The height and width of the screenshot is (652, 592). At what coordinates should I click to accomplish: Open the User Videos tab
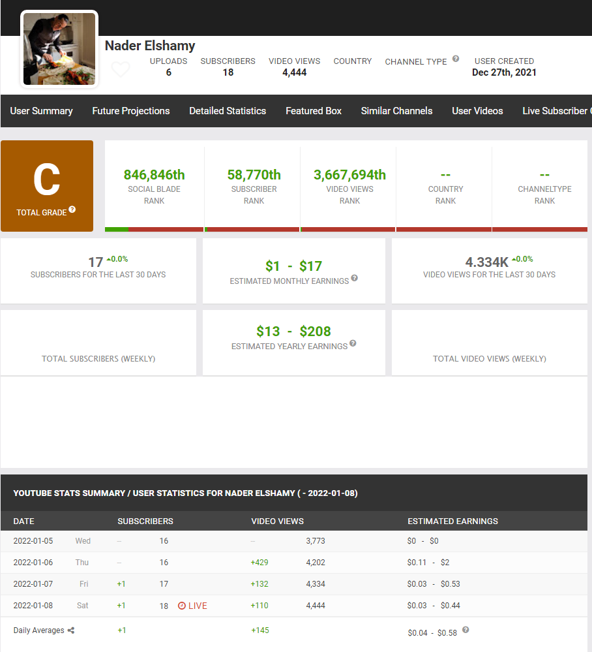[477, 110]
